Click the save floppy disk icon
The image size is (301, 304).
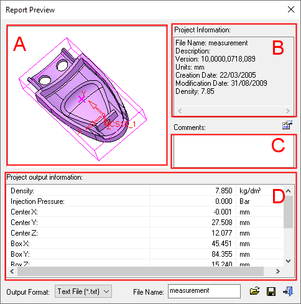coord(271,292)
